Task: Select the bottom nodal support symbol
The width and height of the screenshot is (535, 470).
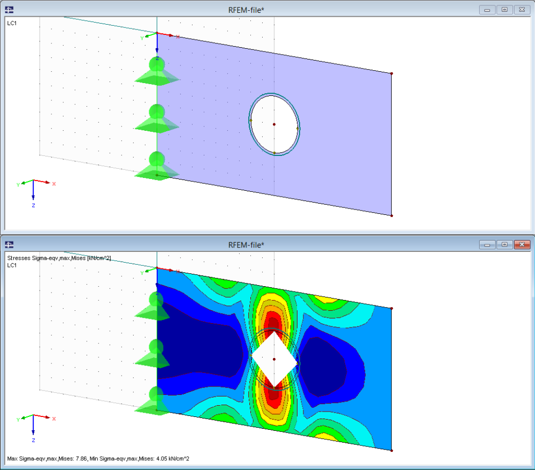Action: click(157, 163)
